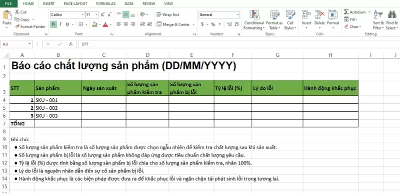Image resolution: width=400 pixels, height=193 pixels.
Task: Click the Orientation text angle icon
Action: pos(143,14)
